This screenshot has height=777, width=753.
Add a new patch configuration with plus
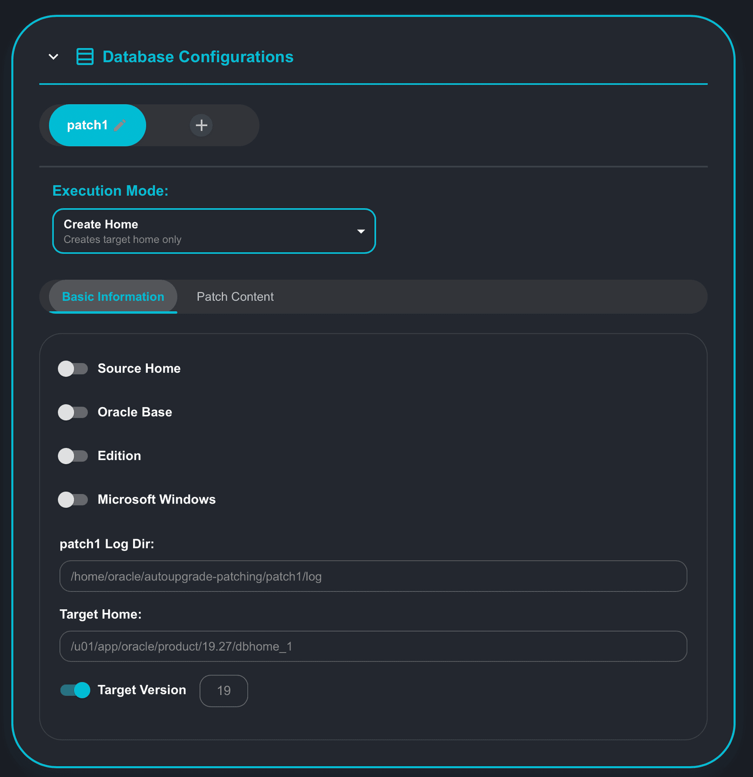[x=201, y=125]
